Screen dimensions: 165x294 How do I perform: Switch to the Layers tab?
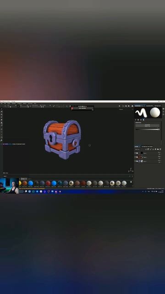(x=137, y=147)
